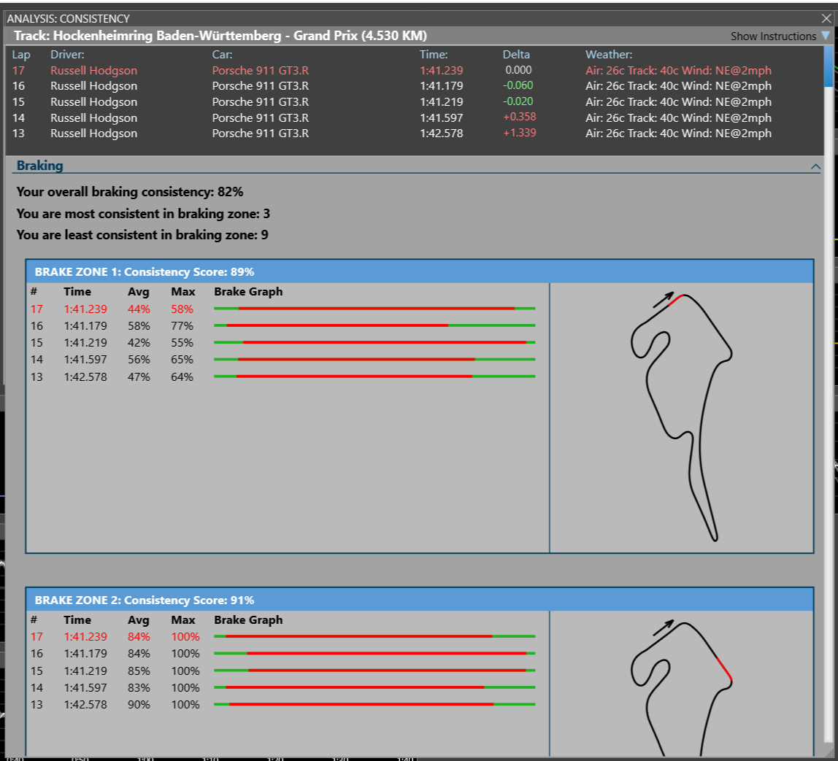Click the Braking section heading
The width and height of the screenshot is (838, 761).
39,166
